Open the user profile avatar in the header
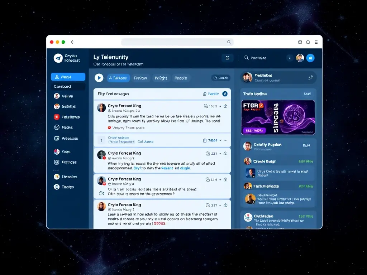This screenshot has width=367, height=275. tap(300, 58)
